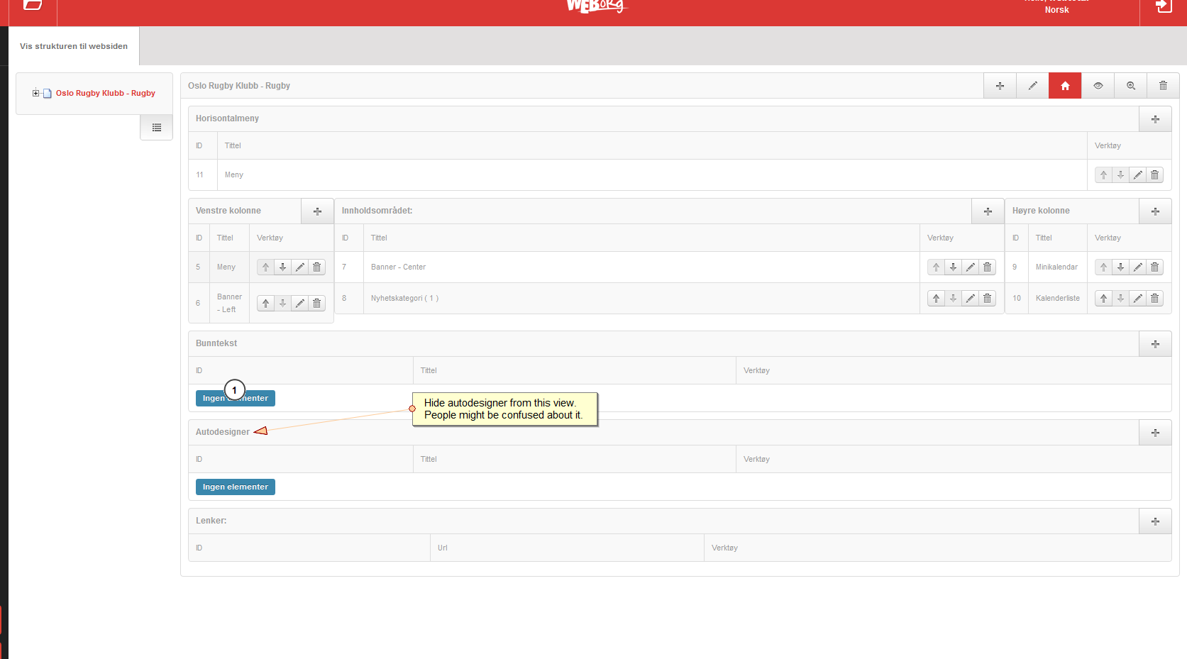Log out using the top-right exit icon
Image resolution: width=1187 pixels, height=659 pixels.
click(x=1164, y=6)
